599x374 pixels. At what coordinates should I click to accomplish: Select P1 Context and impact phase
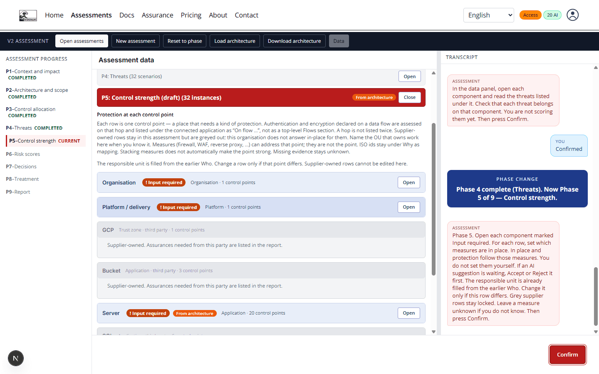coord(46,74)
